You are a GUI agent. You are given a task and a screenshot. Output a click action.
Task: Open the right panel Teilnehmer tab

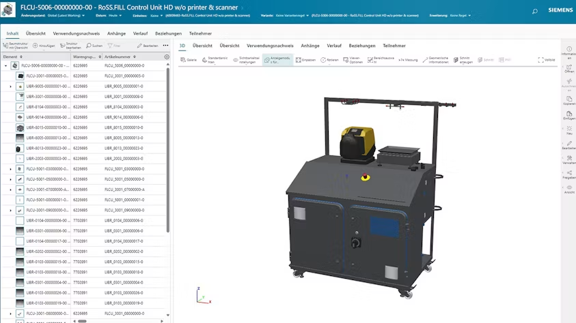394,46
